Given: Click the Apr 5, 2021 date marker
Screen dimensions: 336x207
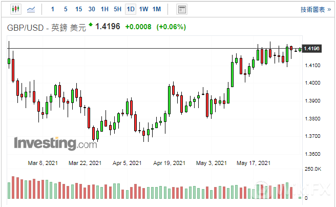Looking at the screenshot, I should [128, 163].
